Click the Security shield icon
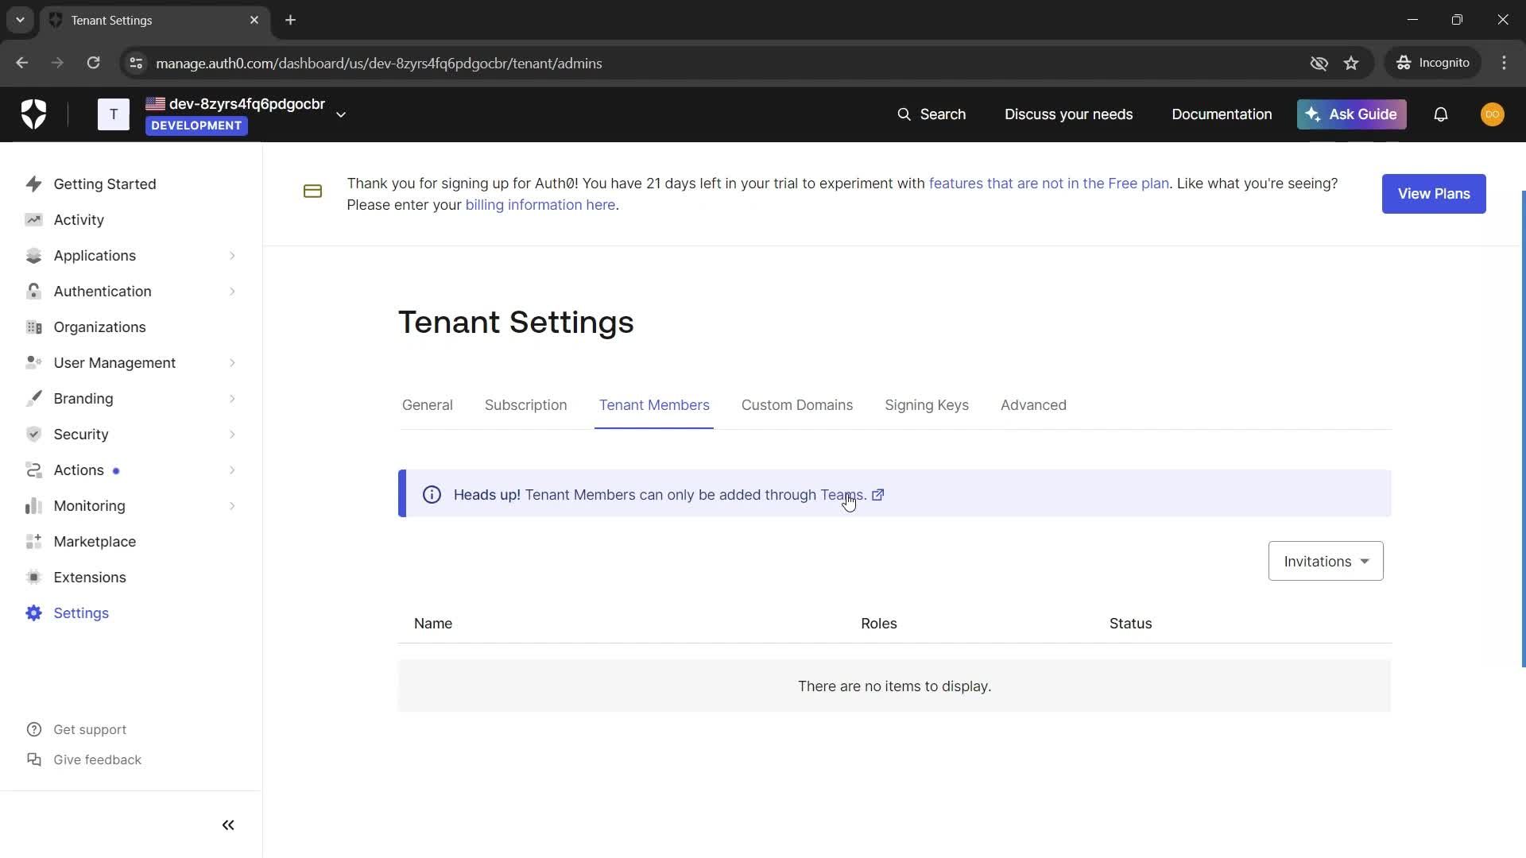Image resolution: width=1526 pixels, height=858 pixels. click(33, 435)
